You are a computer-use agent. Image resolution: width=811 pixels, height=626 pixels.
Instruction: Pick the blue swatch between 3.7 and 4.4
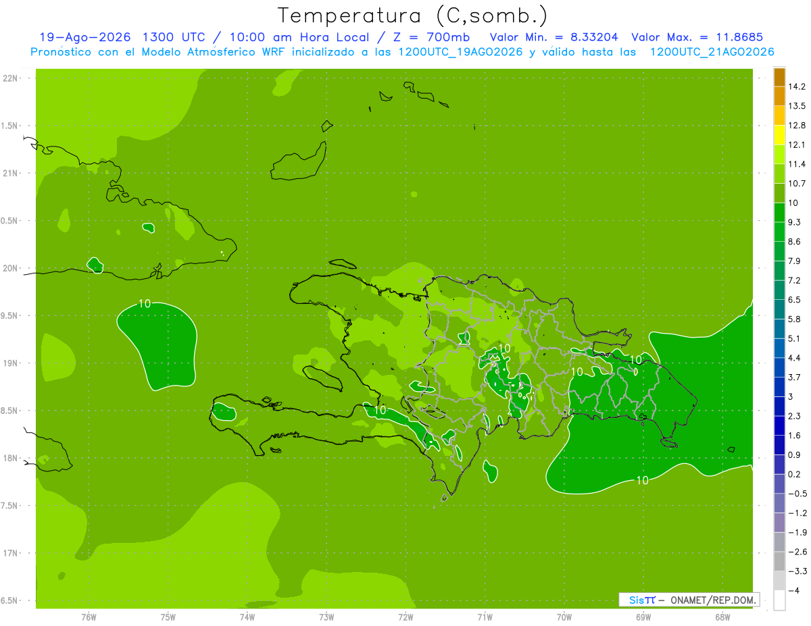[x=779, y=367]
